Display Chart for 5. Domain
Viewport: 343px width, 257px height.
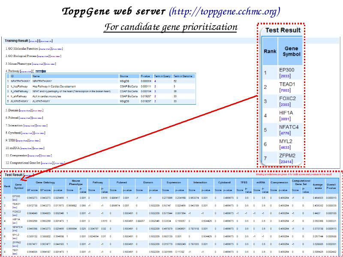pos(25,111)
